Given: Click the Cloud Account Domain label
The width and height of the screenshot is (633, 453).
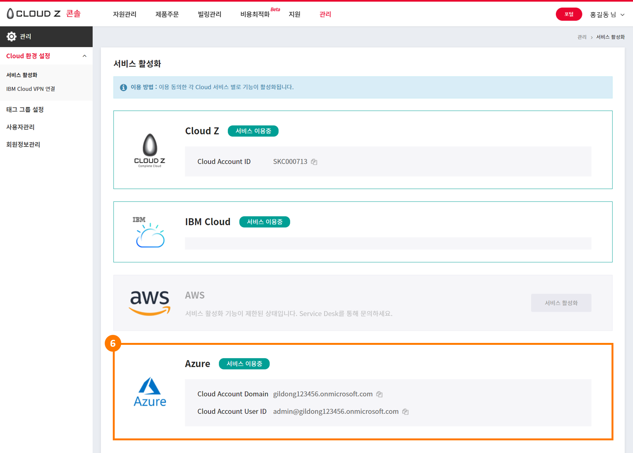Looking at the screenshot, I should point(233,394).
